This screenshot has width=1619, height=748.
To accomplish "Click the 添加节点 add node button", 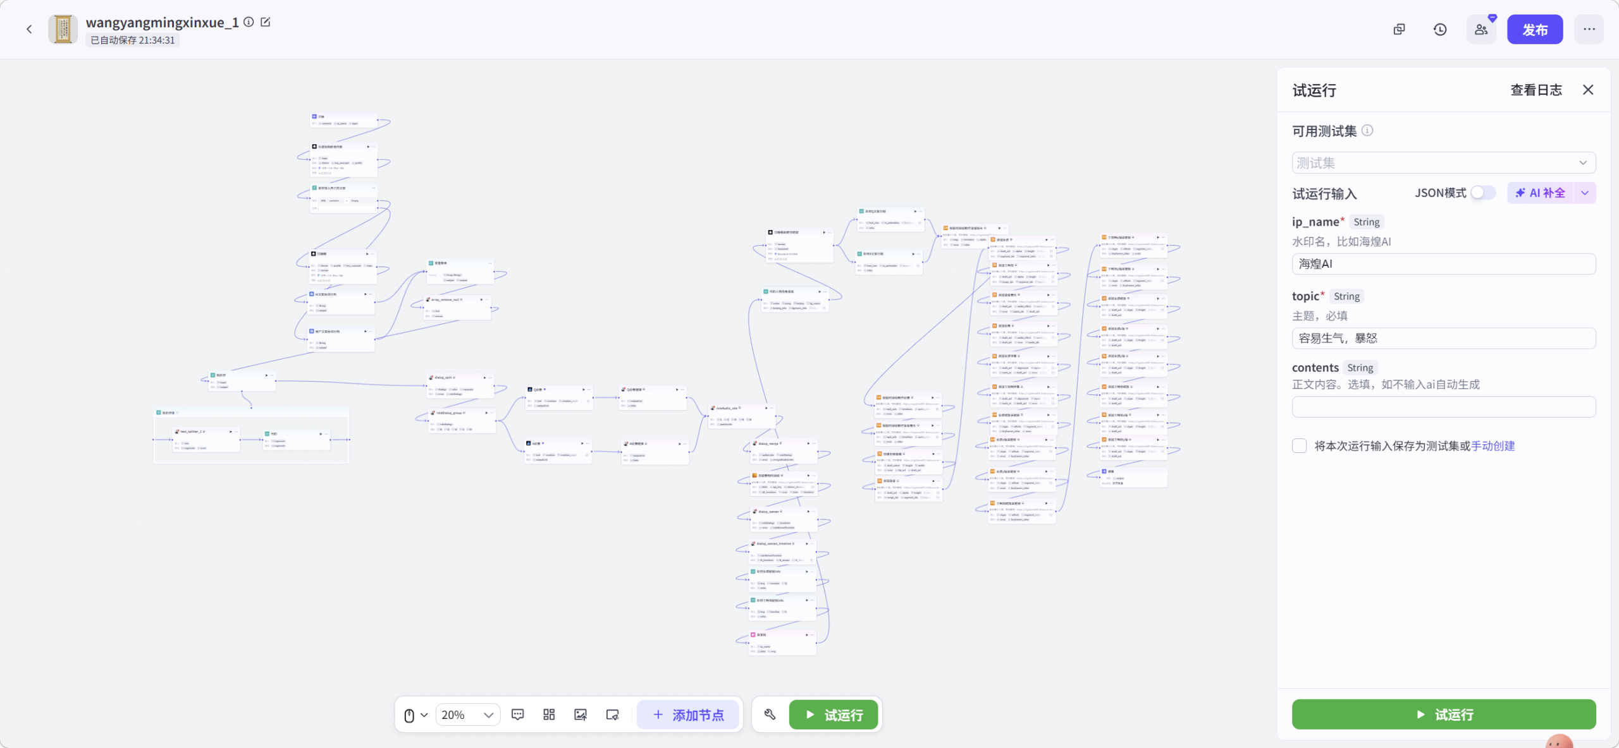I will [x=688, y=715].
